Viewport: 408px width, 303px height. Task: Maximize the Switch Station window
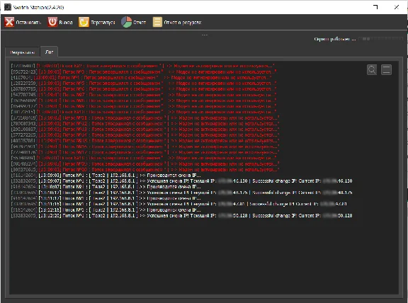[x=375, y=7]
